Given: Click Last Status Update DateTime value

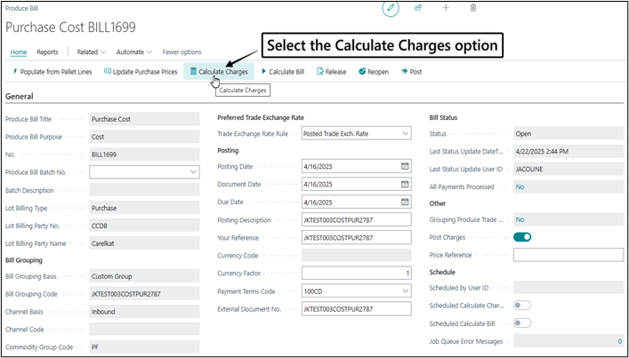Looking at the screenshot, I should click(x=569, y=151).
